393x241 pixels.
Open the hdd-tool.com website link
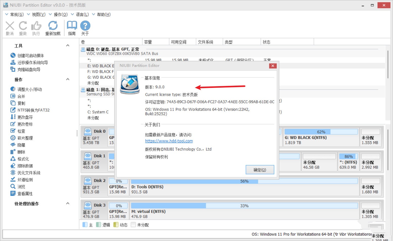click(169, 141)
